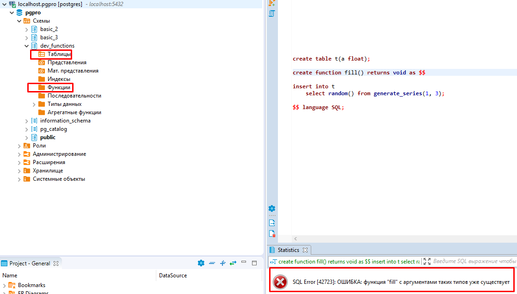Select the Bookmarks folder in Project panel

click(x=31, y=285)
